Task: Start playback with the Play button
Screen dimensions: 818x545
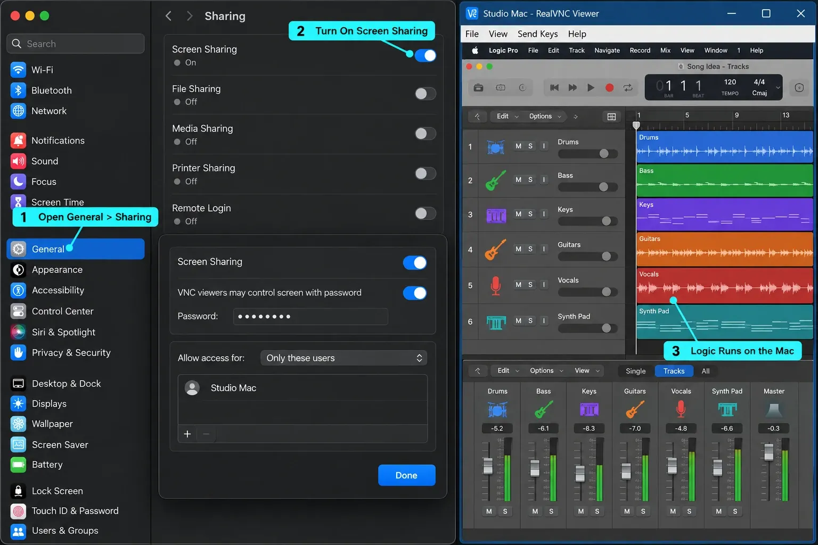Action: pyautogui.click(x=591, y=88)
